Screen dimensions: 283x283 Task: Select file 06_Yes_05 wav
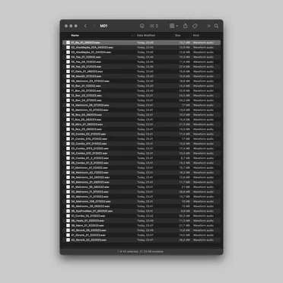141,67
